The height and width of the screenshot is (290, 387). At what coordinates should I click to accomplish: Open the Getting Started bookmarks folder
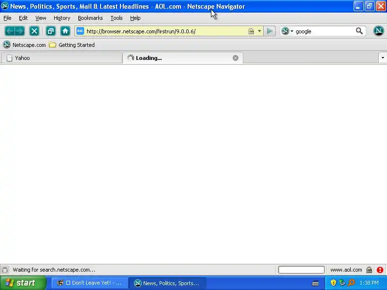click(x=72, y=45)
